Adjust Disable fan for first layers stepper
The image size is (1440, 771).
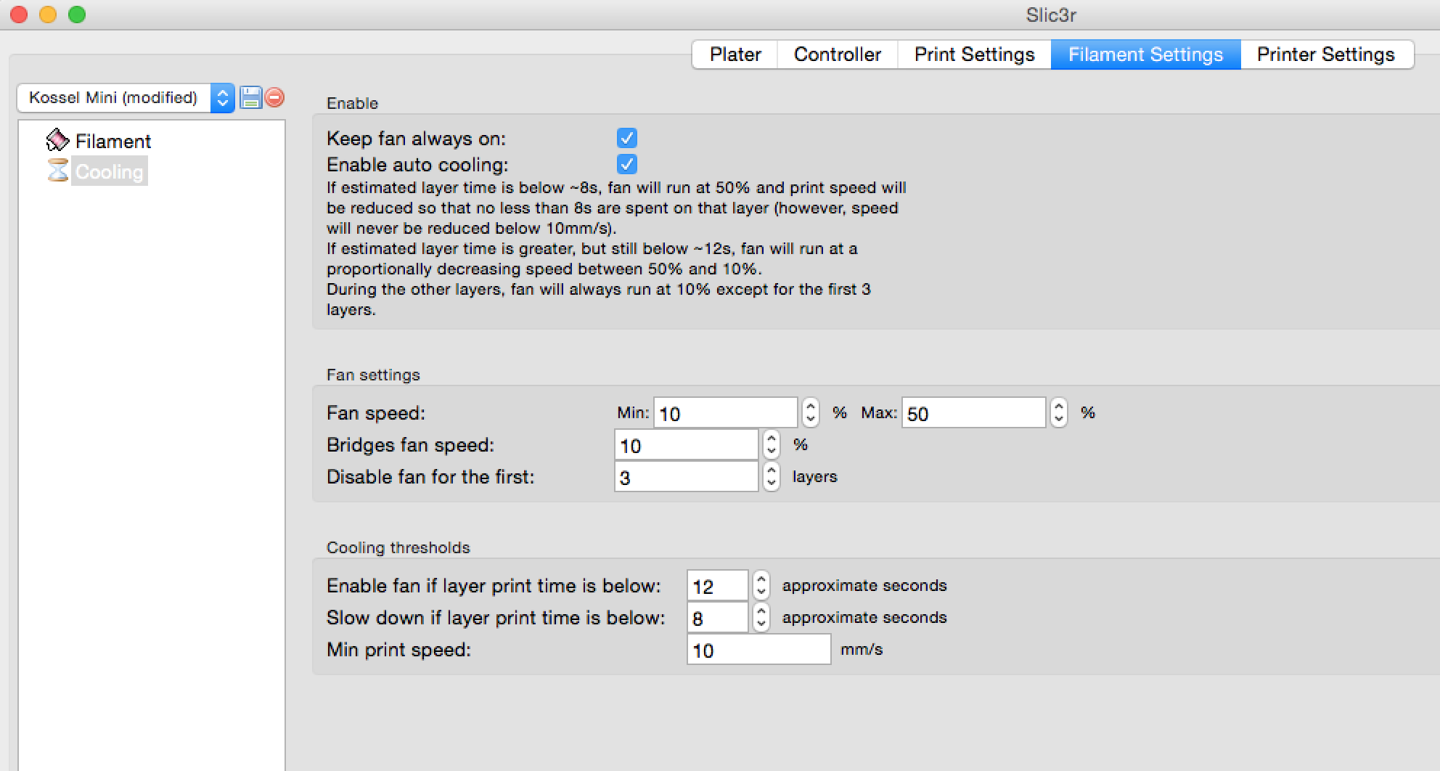(x=772, y=477)
